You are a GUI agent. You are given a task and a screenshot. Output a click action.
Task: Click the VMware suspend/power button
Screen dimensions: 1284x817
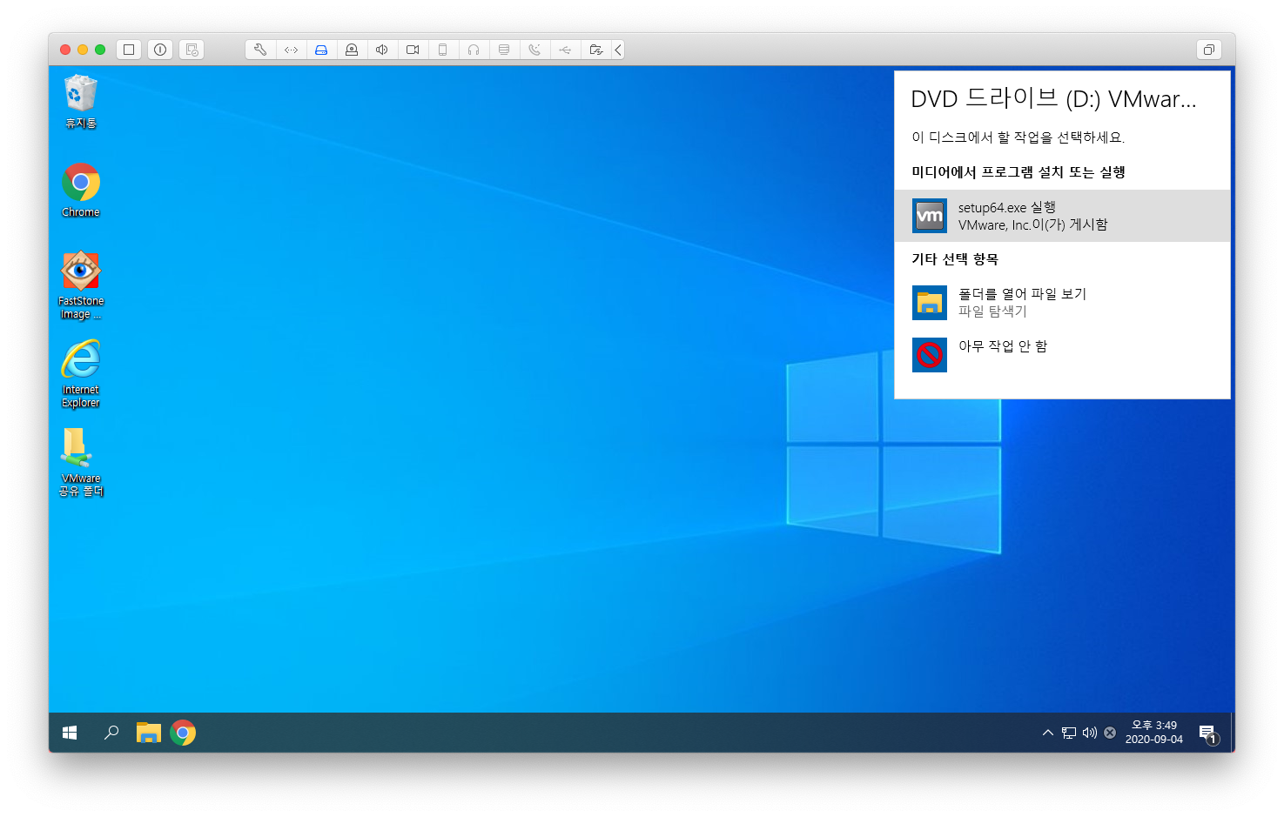pos(160,50)
